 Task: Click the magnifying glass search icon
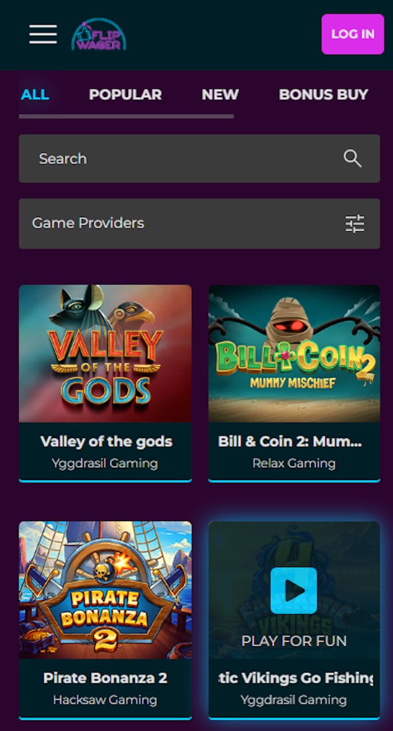353,158
